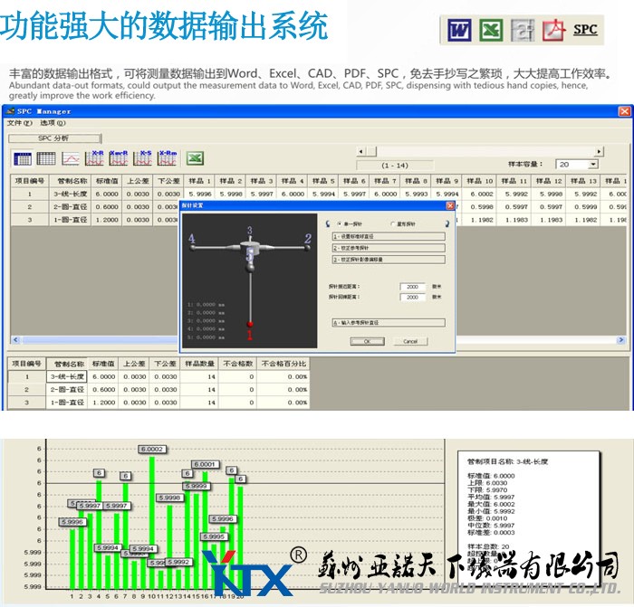Click the 5.9996 label on first bar
The height and width of the screenshot is (607, 634).
pos(72,522)
